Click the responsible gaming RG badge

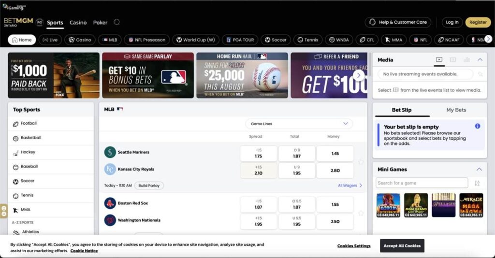pyautogui.click(x=40, y=22)
